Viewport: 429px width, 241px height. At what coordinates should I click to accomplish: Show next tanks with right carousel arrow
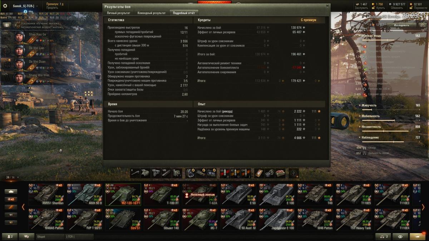click(x=423, y=207)
